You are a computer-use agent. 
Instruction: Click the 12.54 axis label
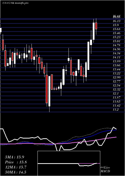(x=116, y=85)
